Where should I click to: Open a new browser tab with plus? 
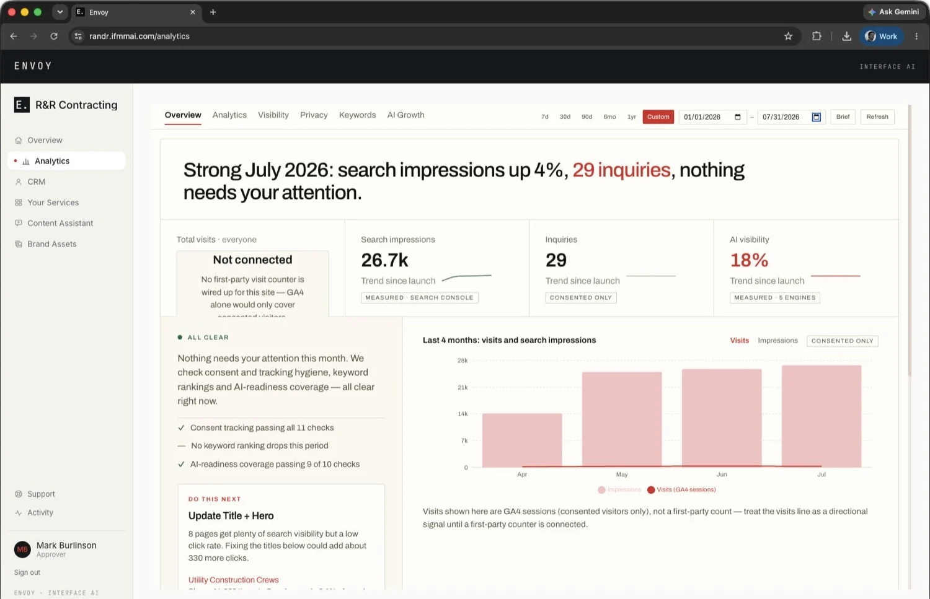click(213, 12)
